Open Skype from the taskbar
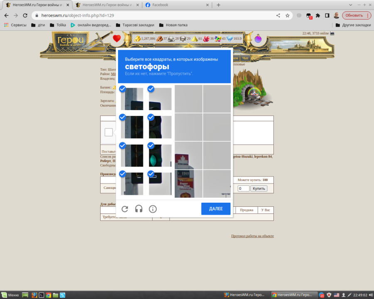 62,295
